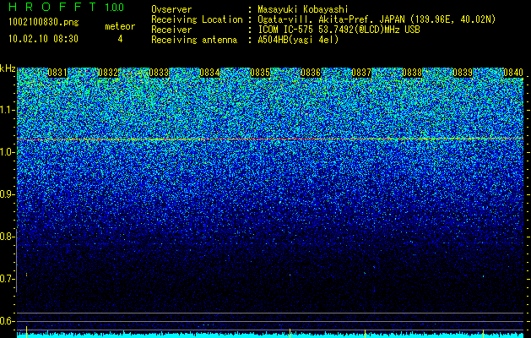Screen dimensions: 531x338
Task: Click the 0839 time marker
Action: 463,73
